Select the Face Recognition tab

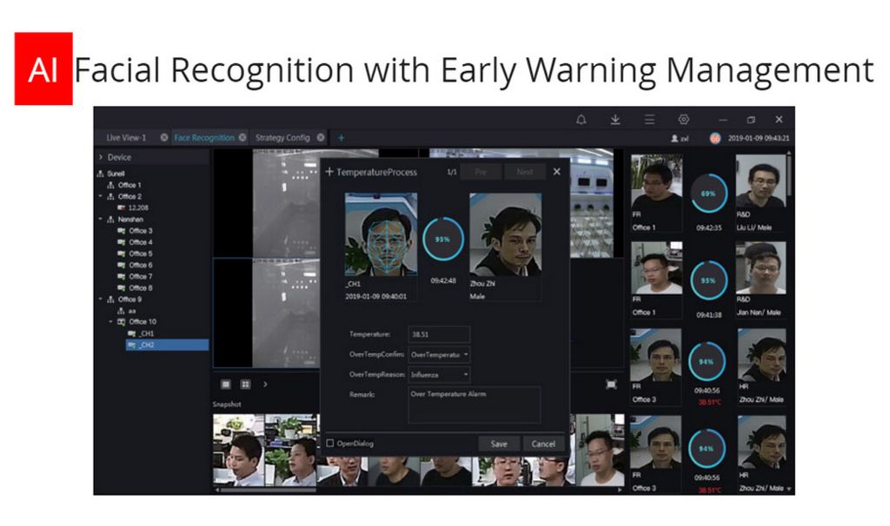coord(204,137)
